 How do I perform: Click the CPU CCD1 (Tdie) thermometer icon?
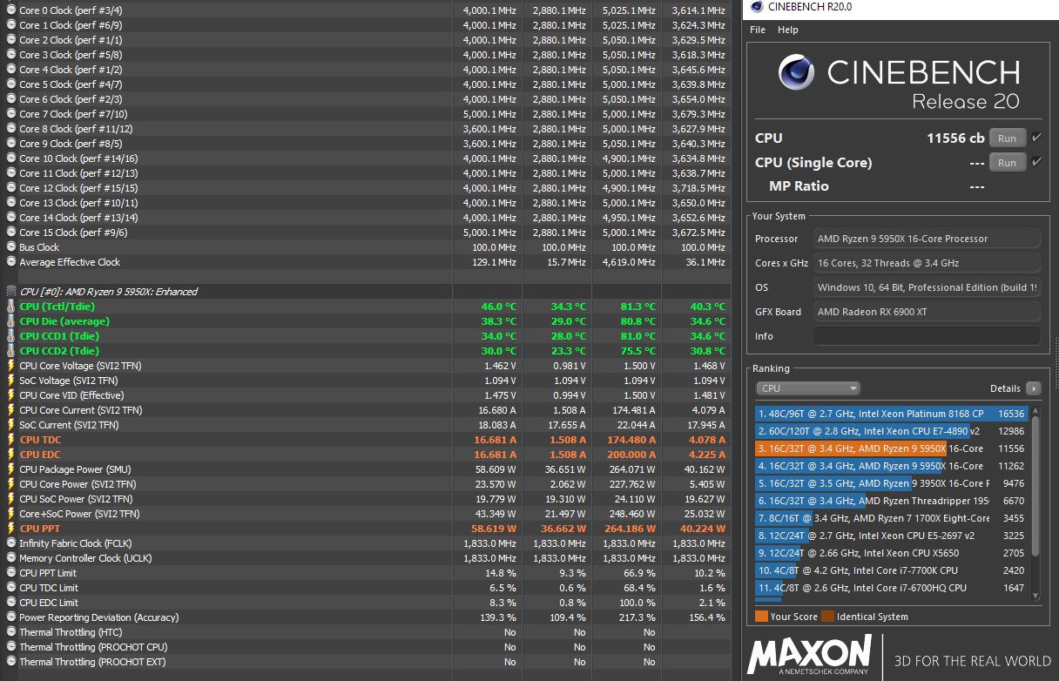pos(11,336)
